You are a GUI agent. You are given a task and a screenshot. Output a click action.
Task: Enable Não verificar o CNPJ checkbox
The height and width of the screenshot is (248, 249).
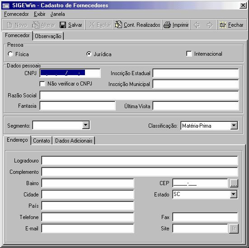pos(42,84)
